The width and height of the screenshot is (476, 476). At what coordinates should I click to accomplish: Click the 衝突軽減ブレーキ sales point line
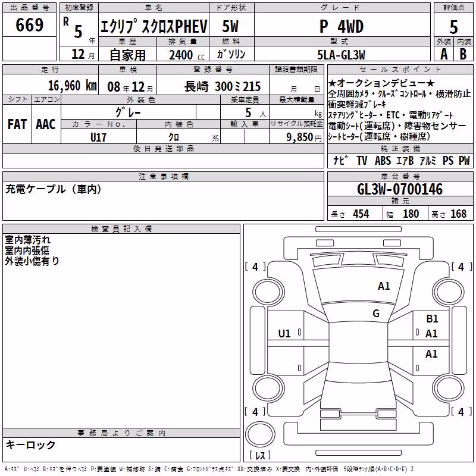[357, 105]
